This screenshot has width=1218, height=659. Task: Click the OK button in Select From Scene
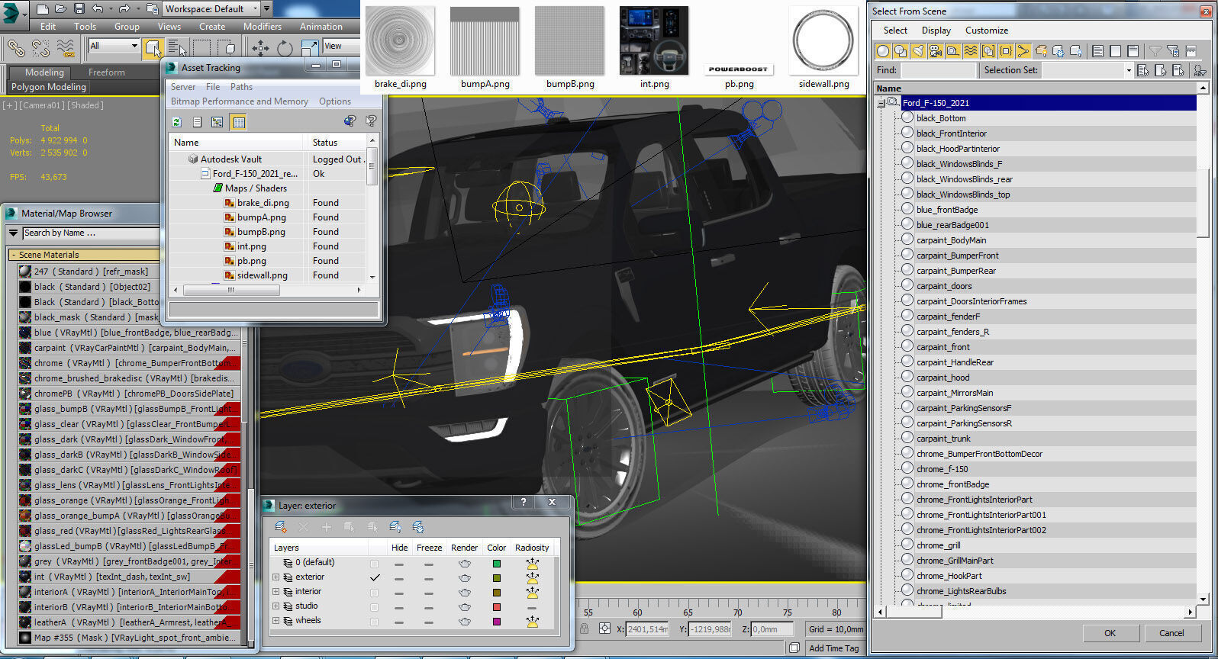click(x=1110, y=633)
